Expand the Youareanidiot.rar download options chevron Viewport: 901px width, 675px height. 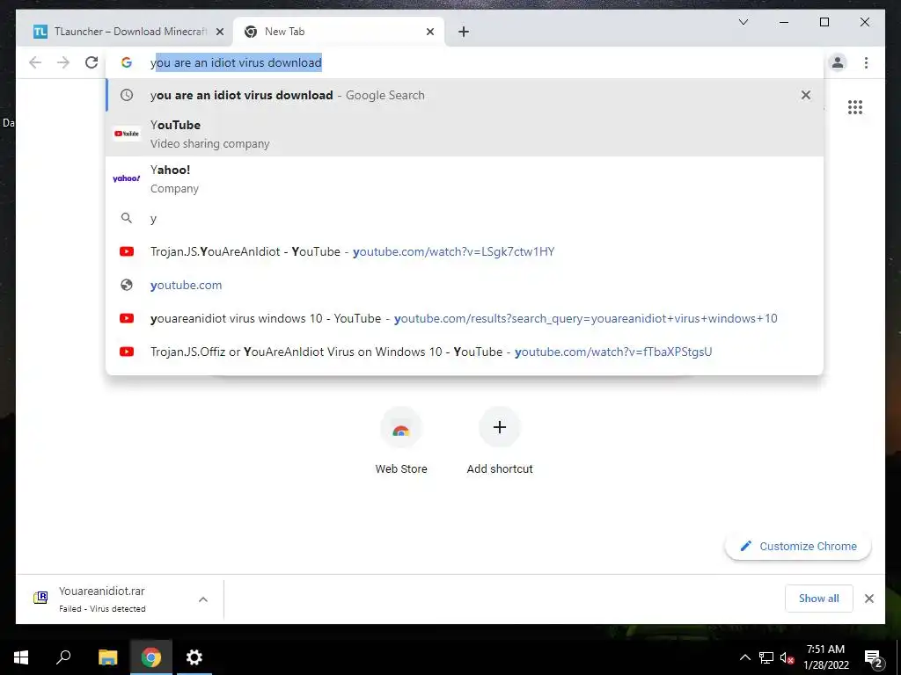(203, 599)
